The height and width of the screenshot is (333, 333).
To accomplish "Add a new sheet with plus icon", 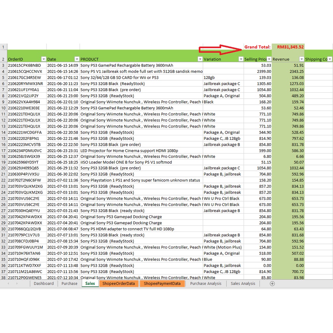I will pyautogui.click(x=272, y=284).
